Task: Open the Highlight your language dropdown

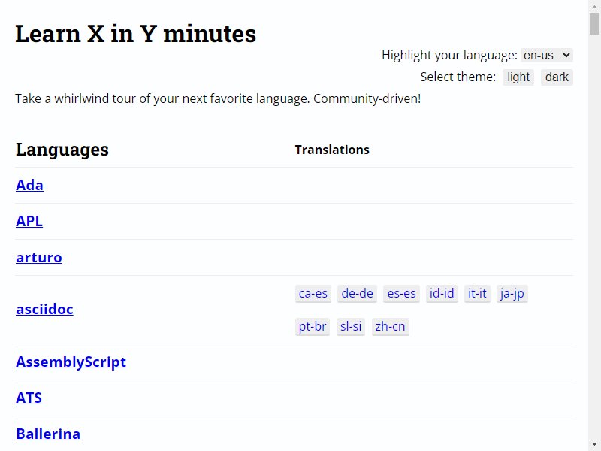Action: (x=547, y=55)
